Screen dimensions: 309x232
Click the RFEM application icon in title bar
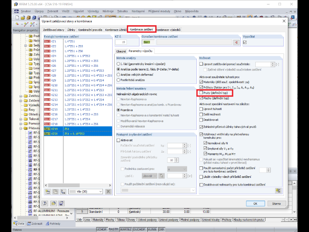click(x=16, y=4)
